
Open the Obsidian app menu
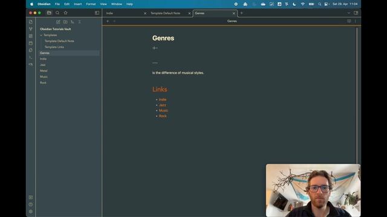tap(44, 4)
